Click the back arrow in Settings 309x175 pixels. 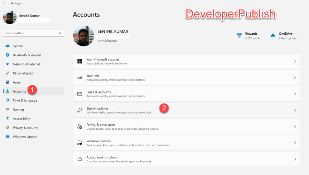(5, 3)
